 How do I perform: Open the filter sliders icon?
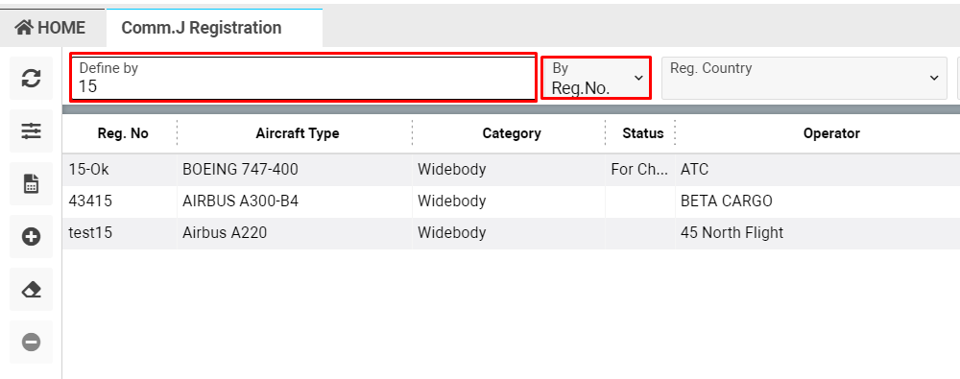coord(32,131)
